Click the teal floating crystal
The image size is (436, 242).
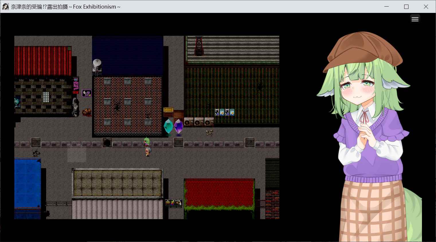[168, 126]
